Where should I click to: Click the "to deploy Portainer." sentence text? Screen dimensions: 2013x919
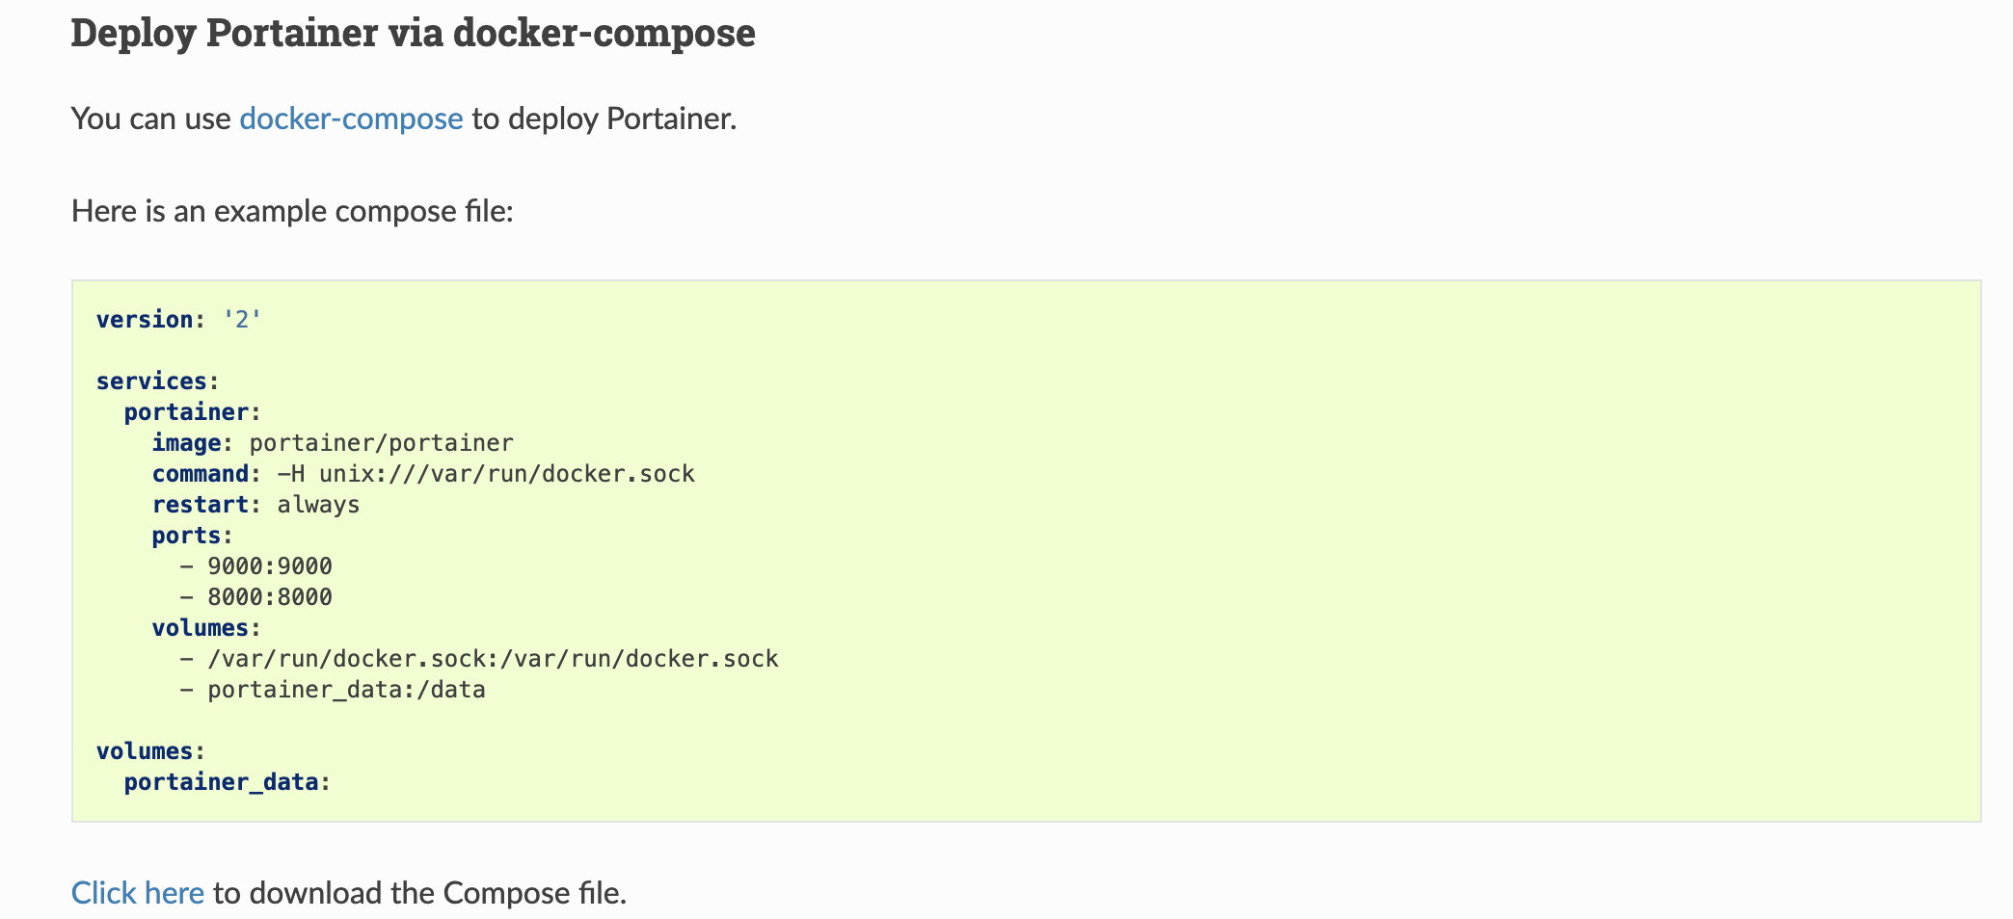(x=604, y=118)
